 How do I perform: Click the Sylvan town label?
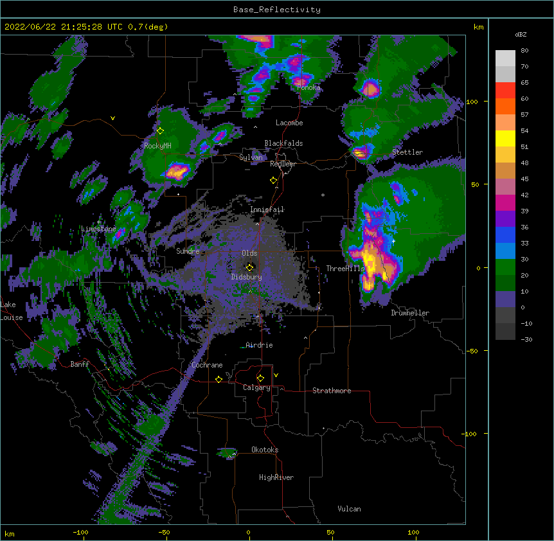point(251,157)
